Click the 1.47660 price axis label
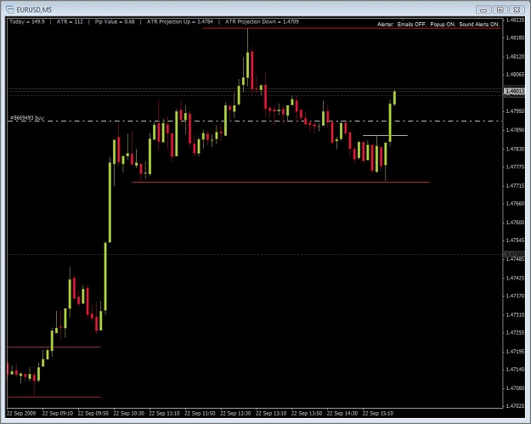Image resolution: width=531 pixels, height=424 pixels. [x=515, y=204]
